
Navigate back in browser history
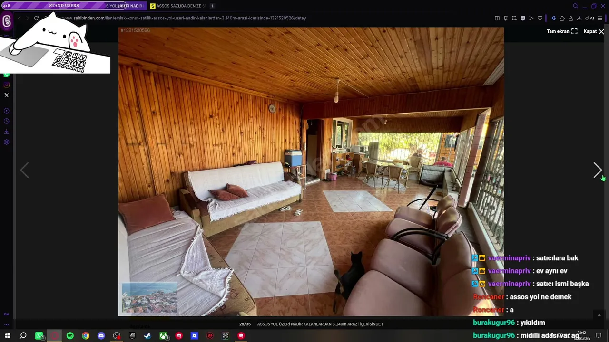19,18
